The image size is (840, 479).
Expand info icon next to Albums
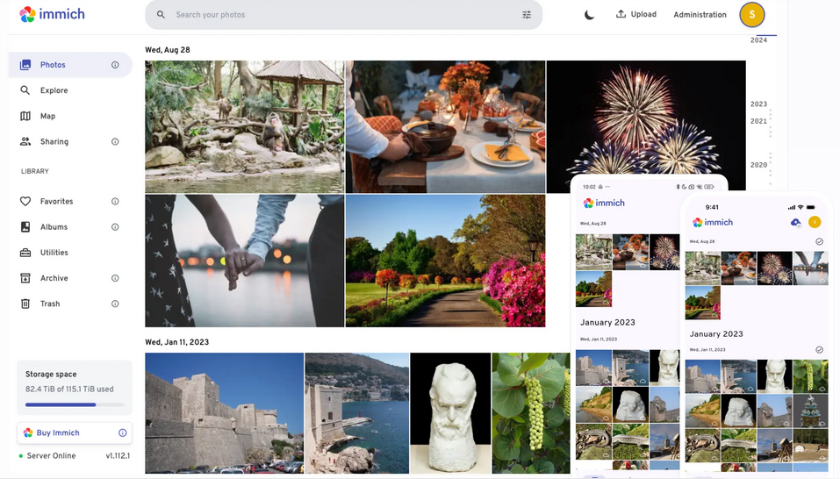115,227
